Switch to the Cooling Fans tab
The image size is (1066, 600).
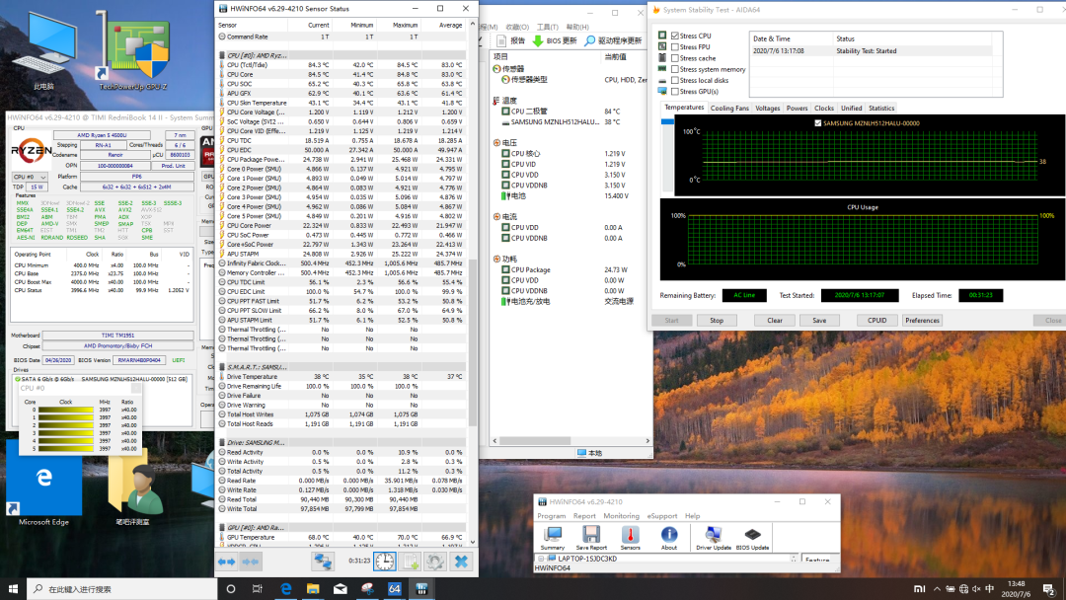tap(729, 108)
